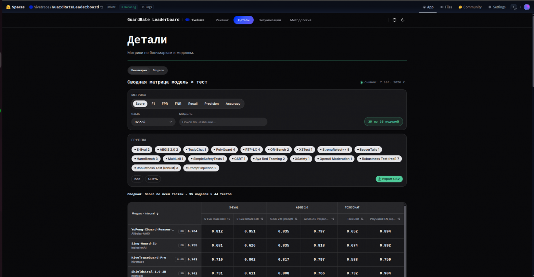
Task: Open the Детали tab
Action: point(244,20)
